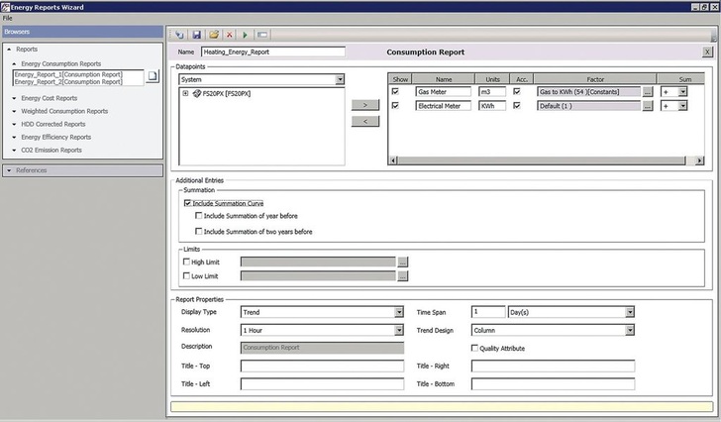Click the rename field toolbar icon
This screenshot has height=422, width=721.
coord(262,35)
